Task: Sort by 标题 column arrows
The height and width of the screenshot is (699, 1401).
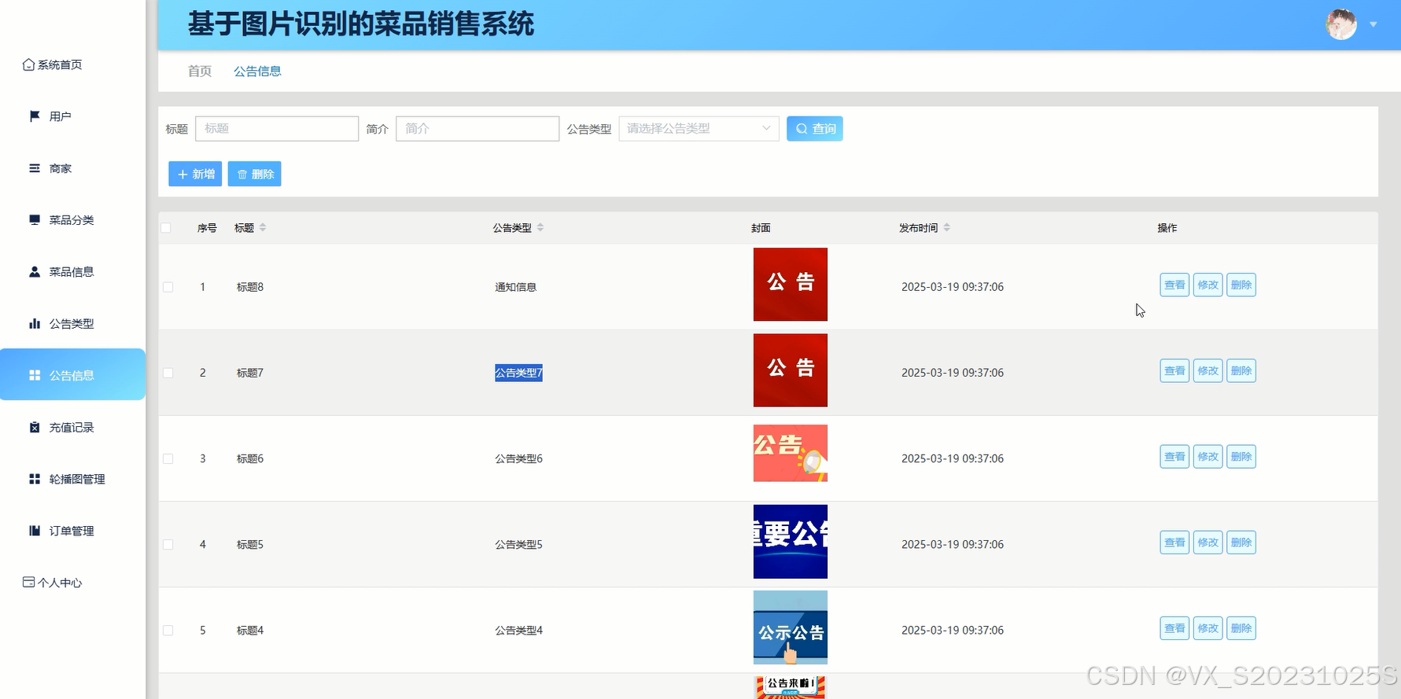Action: pyautogui.click(x=263, y=227)
